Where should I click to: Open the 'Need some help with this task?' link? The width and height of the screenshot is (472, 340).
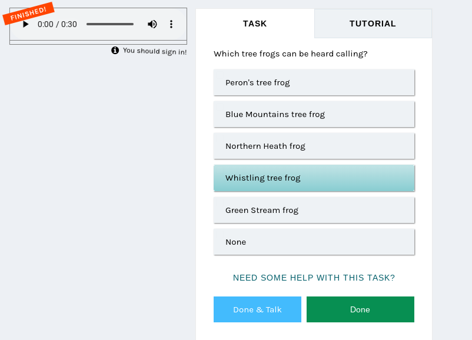[x=314, y=278]
